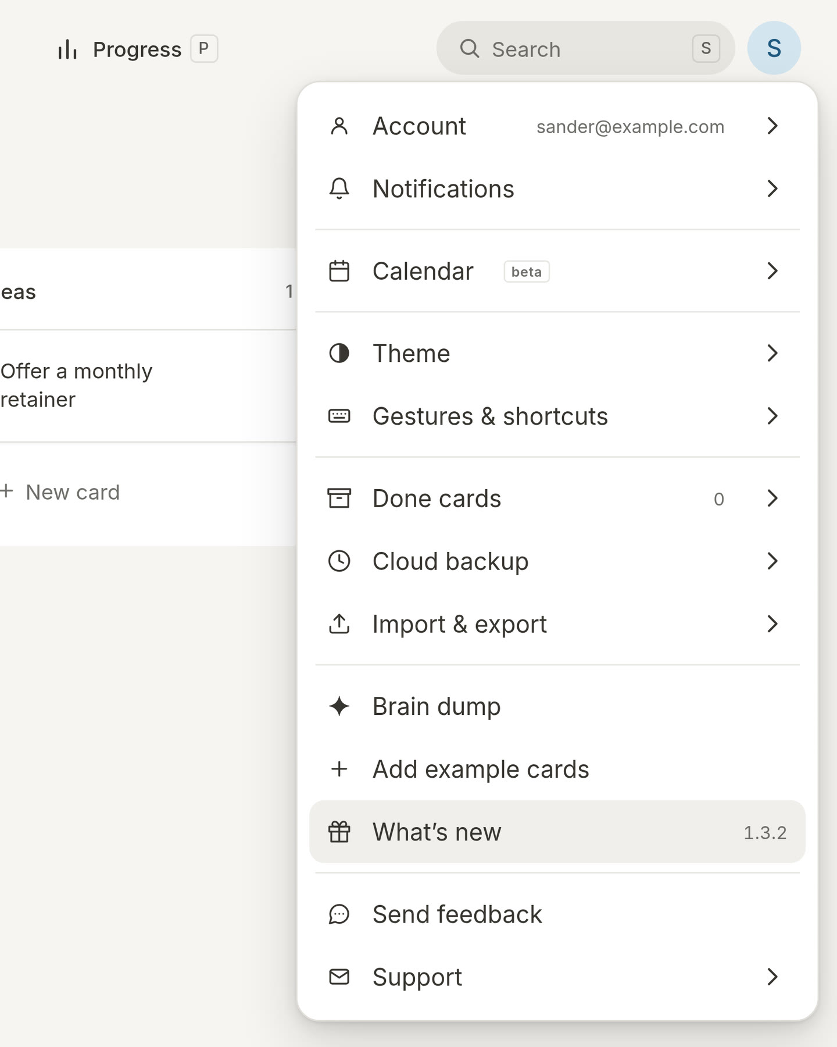Click the archive box icon for Done cards
The image size is (837, 1047).
click(339, 498)
